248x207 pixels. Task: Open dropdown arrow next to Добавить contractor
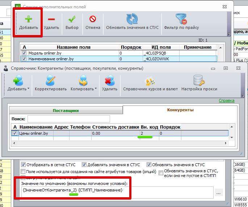pos(29,89)
